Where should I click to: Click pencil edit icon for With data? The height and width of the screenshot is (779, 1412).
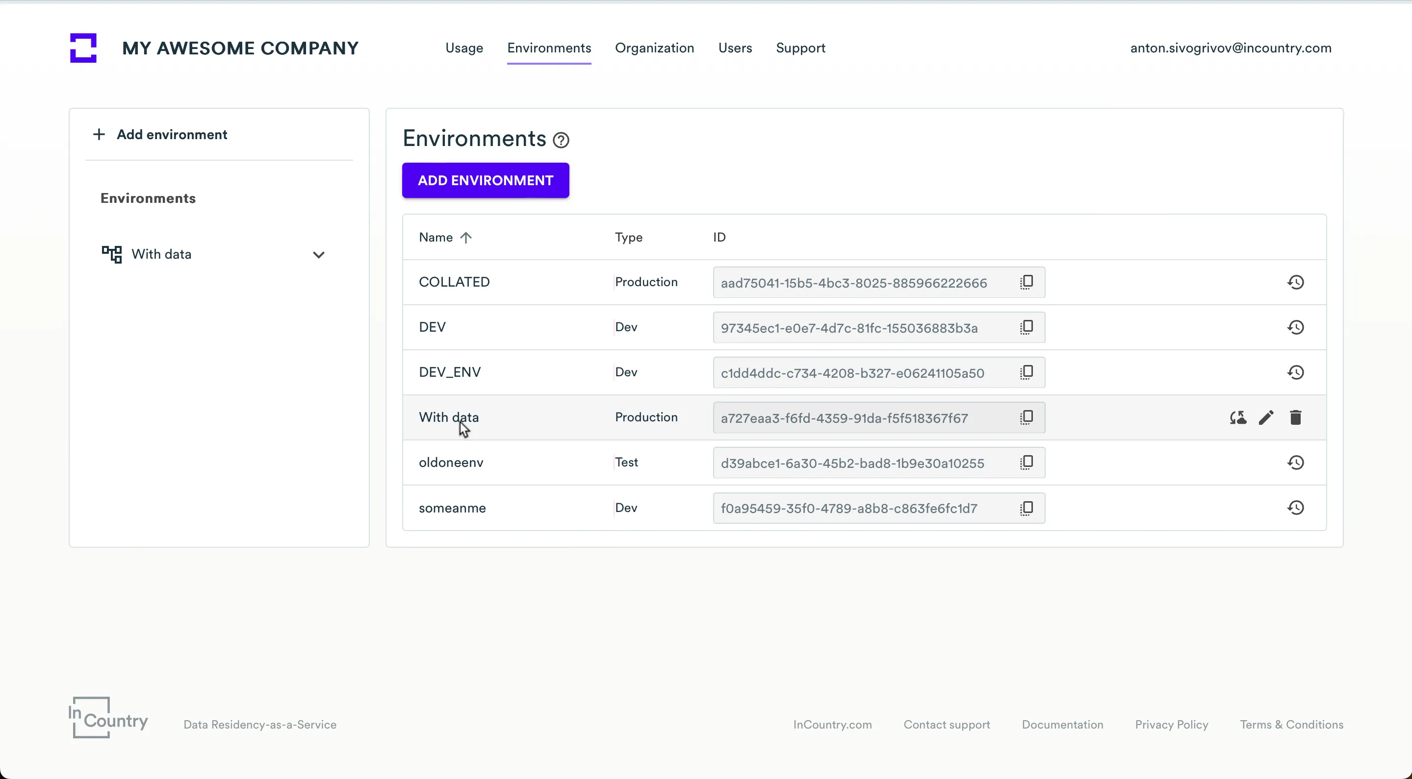tap(1266, 418)
